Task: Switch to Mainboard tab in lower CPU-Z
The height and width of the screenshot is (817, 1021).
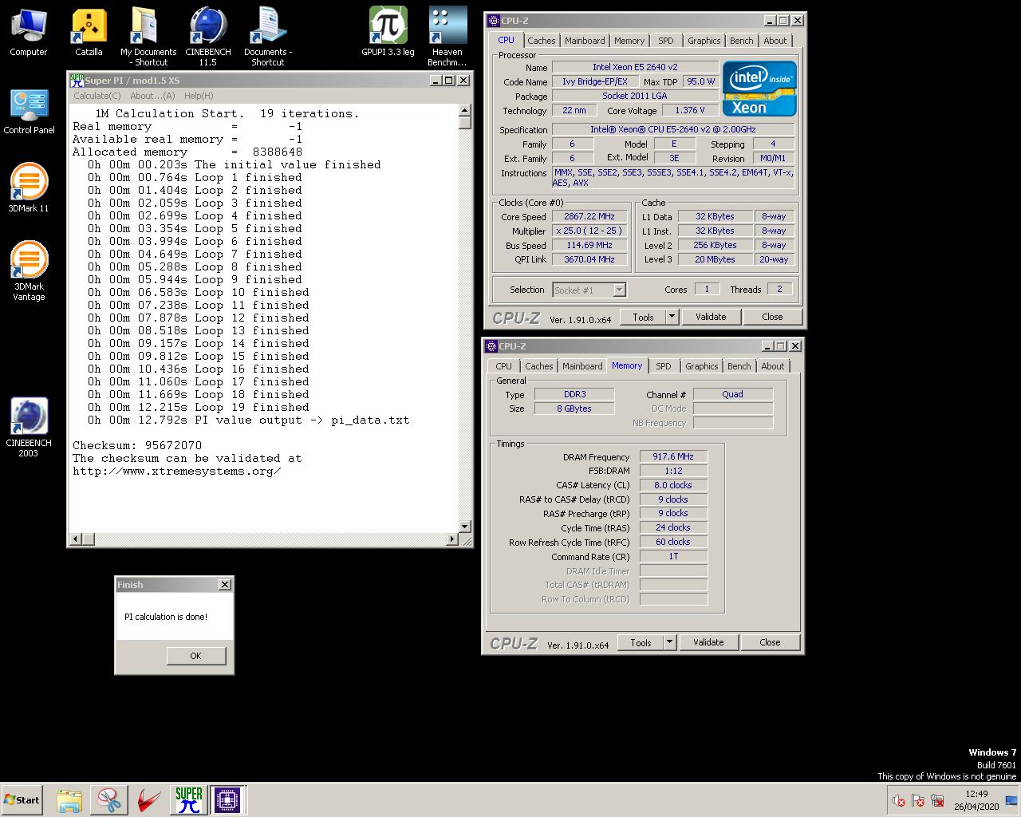Action: click(x=582, y=366)
